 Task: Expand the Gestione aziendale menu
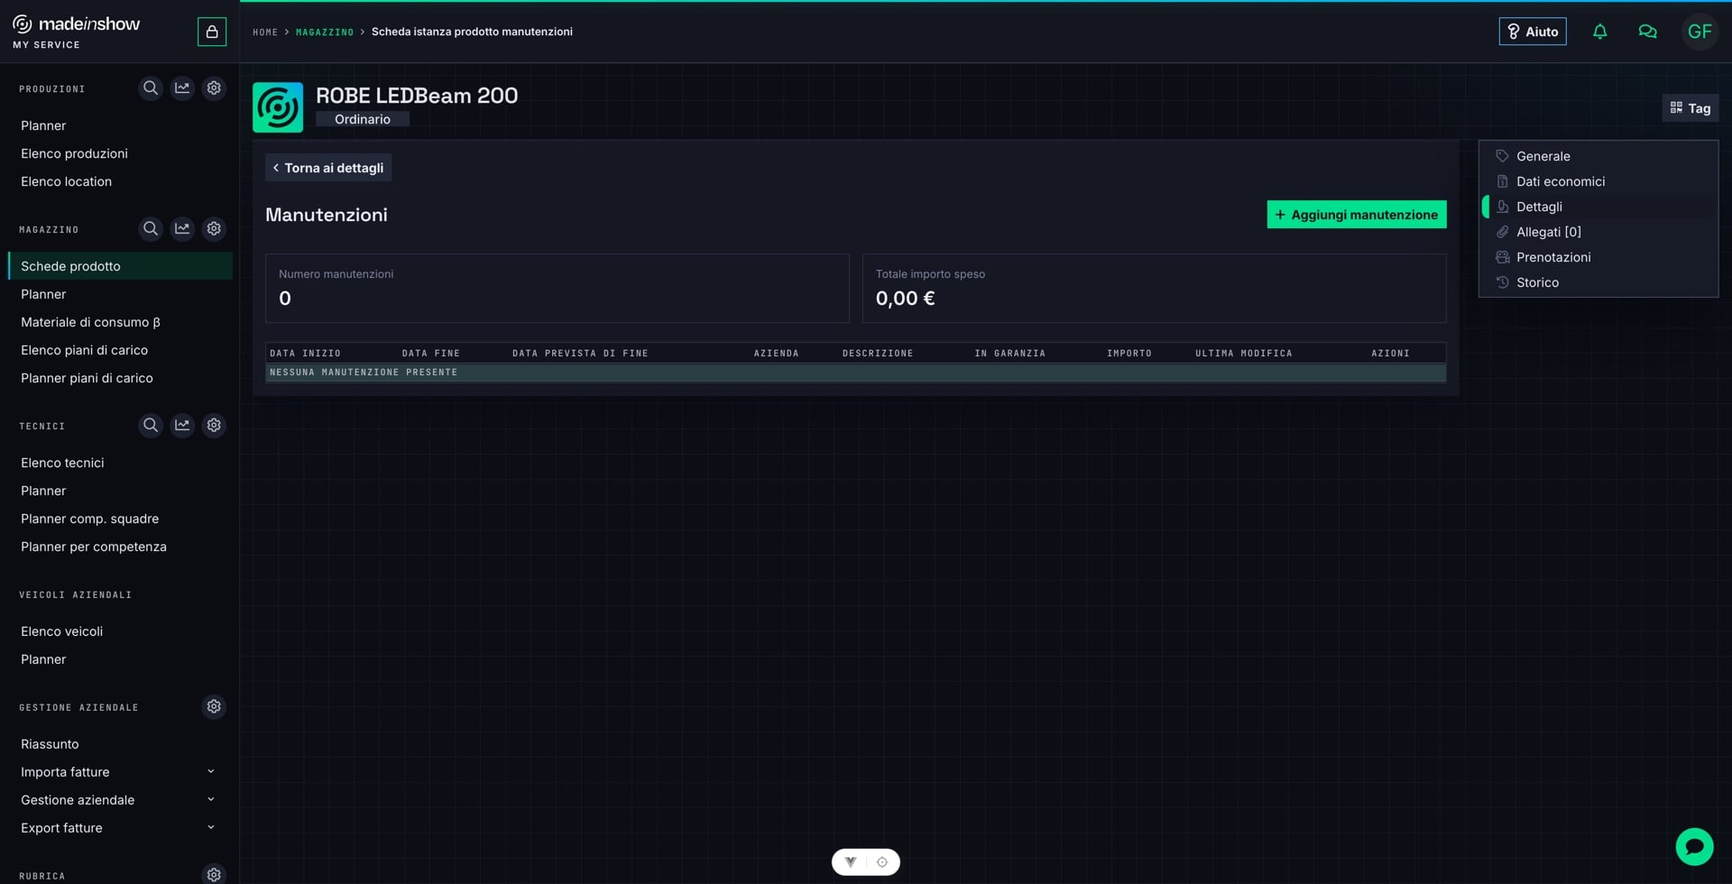pyautogui.click(x=118, y=800)
